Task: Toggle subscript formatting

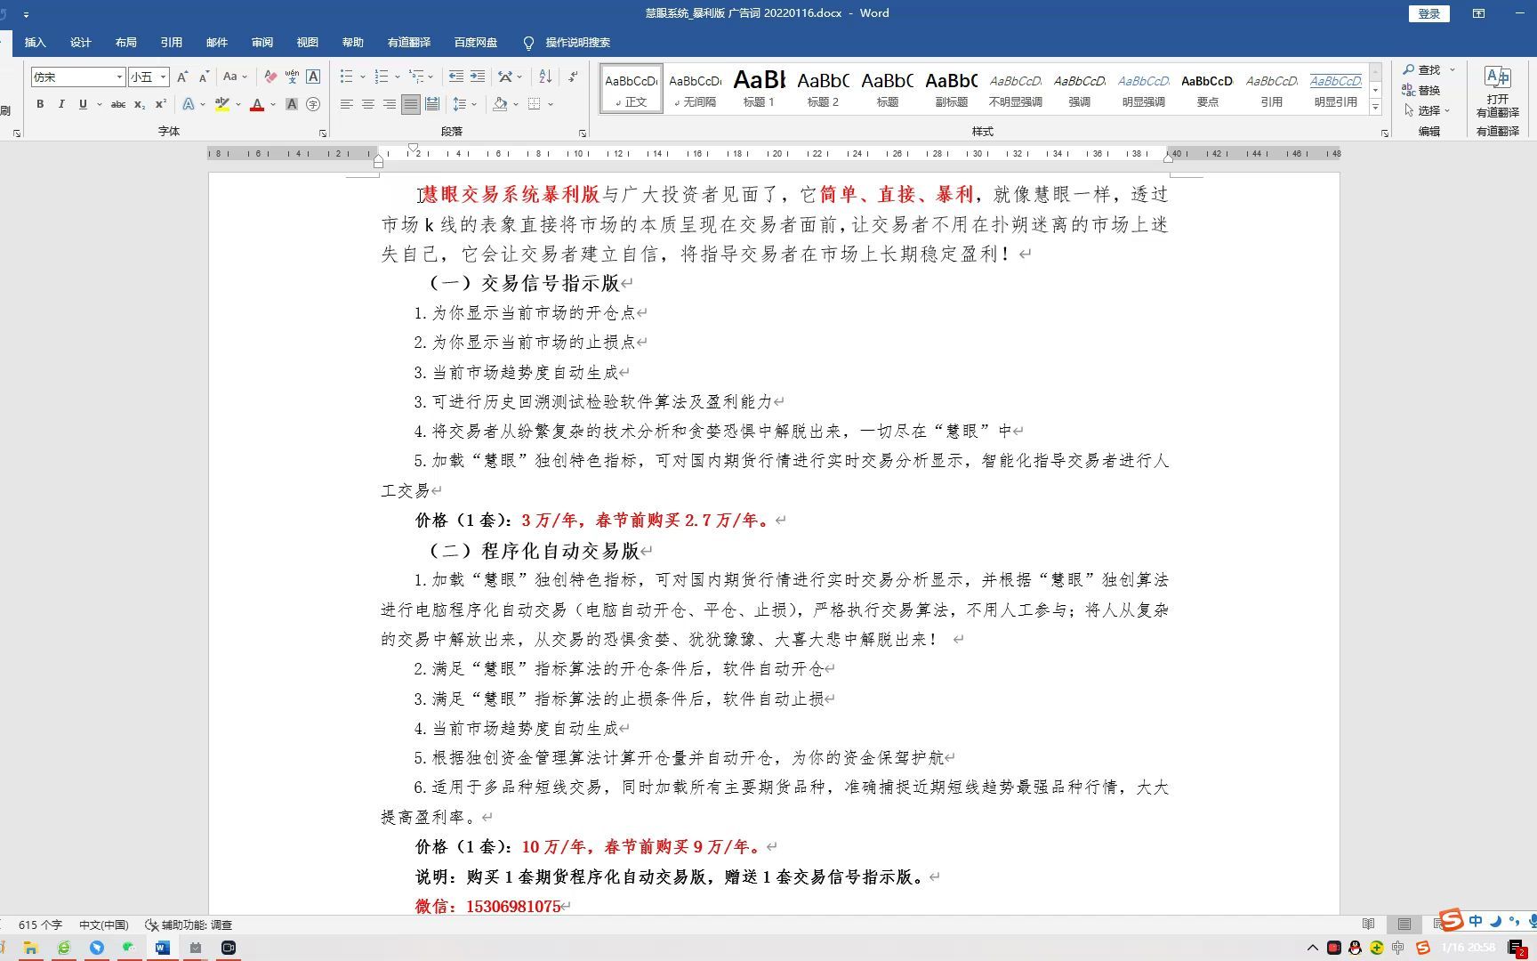Action: coord(140,104)
